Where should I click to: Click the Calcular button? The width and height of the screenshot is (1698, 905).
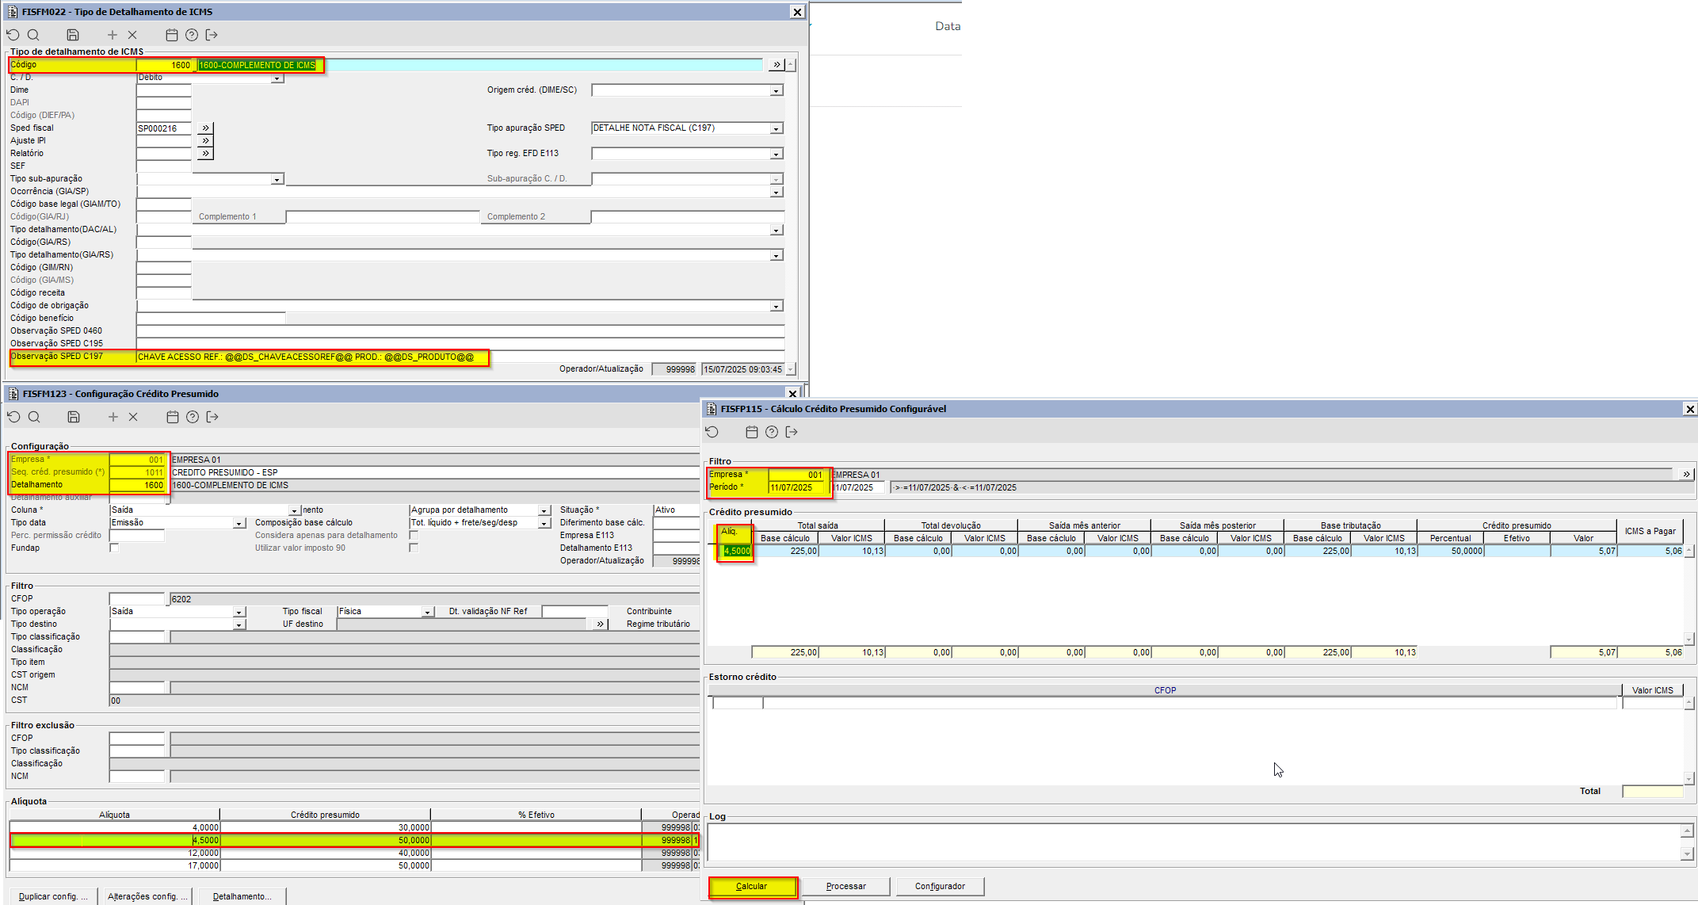(x=752, y=886)
